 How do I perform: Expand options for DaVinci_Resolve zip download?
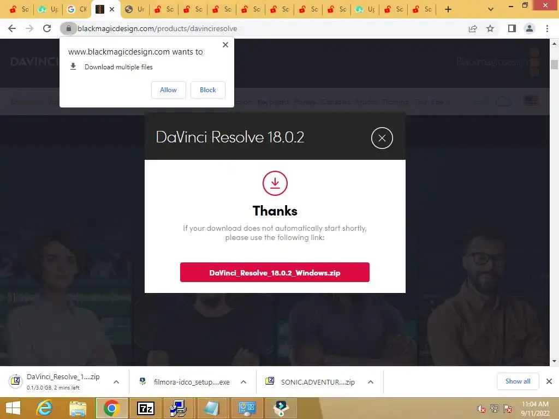point(116,382)
